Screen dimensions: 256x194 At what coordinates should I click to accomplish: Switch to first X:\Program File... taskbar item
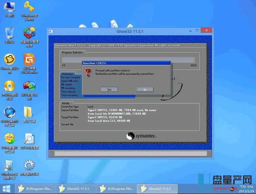click(35, 189)
